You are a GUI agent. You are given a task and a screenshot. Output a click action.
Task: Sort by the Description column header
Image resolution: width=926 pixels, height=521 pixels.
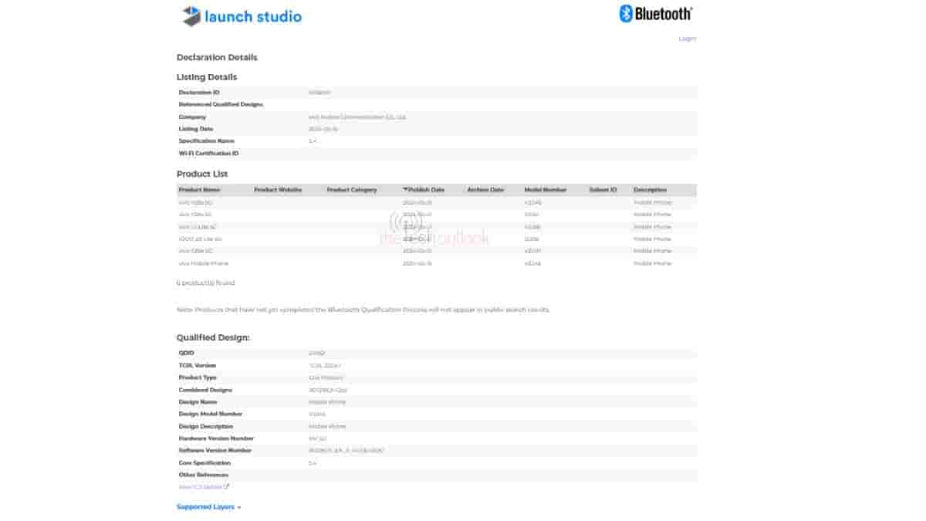650,190
